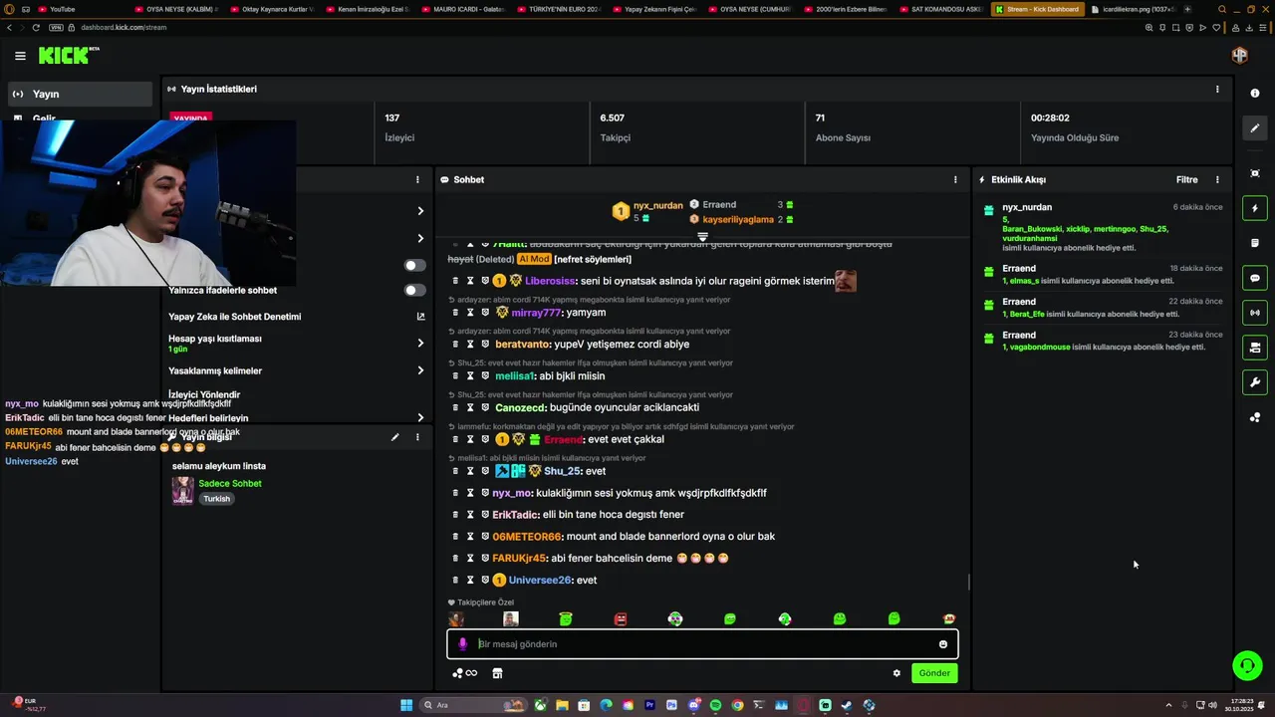
Task: Click the Turkish language tag
Action: point(216,499)
